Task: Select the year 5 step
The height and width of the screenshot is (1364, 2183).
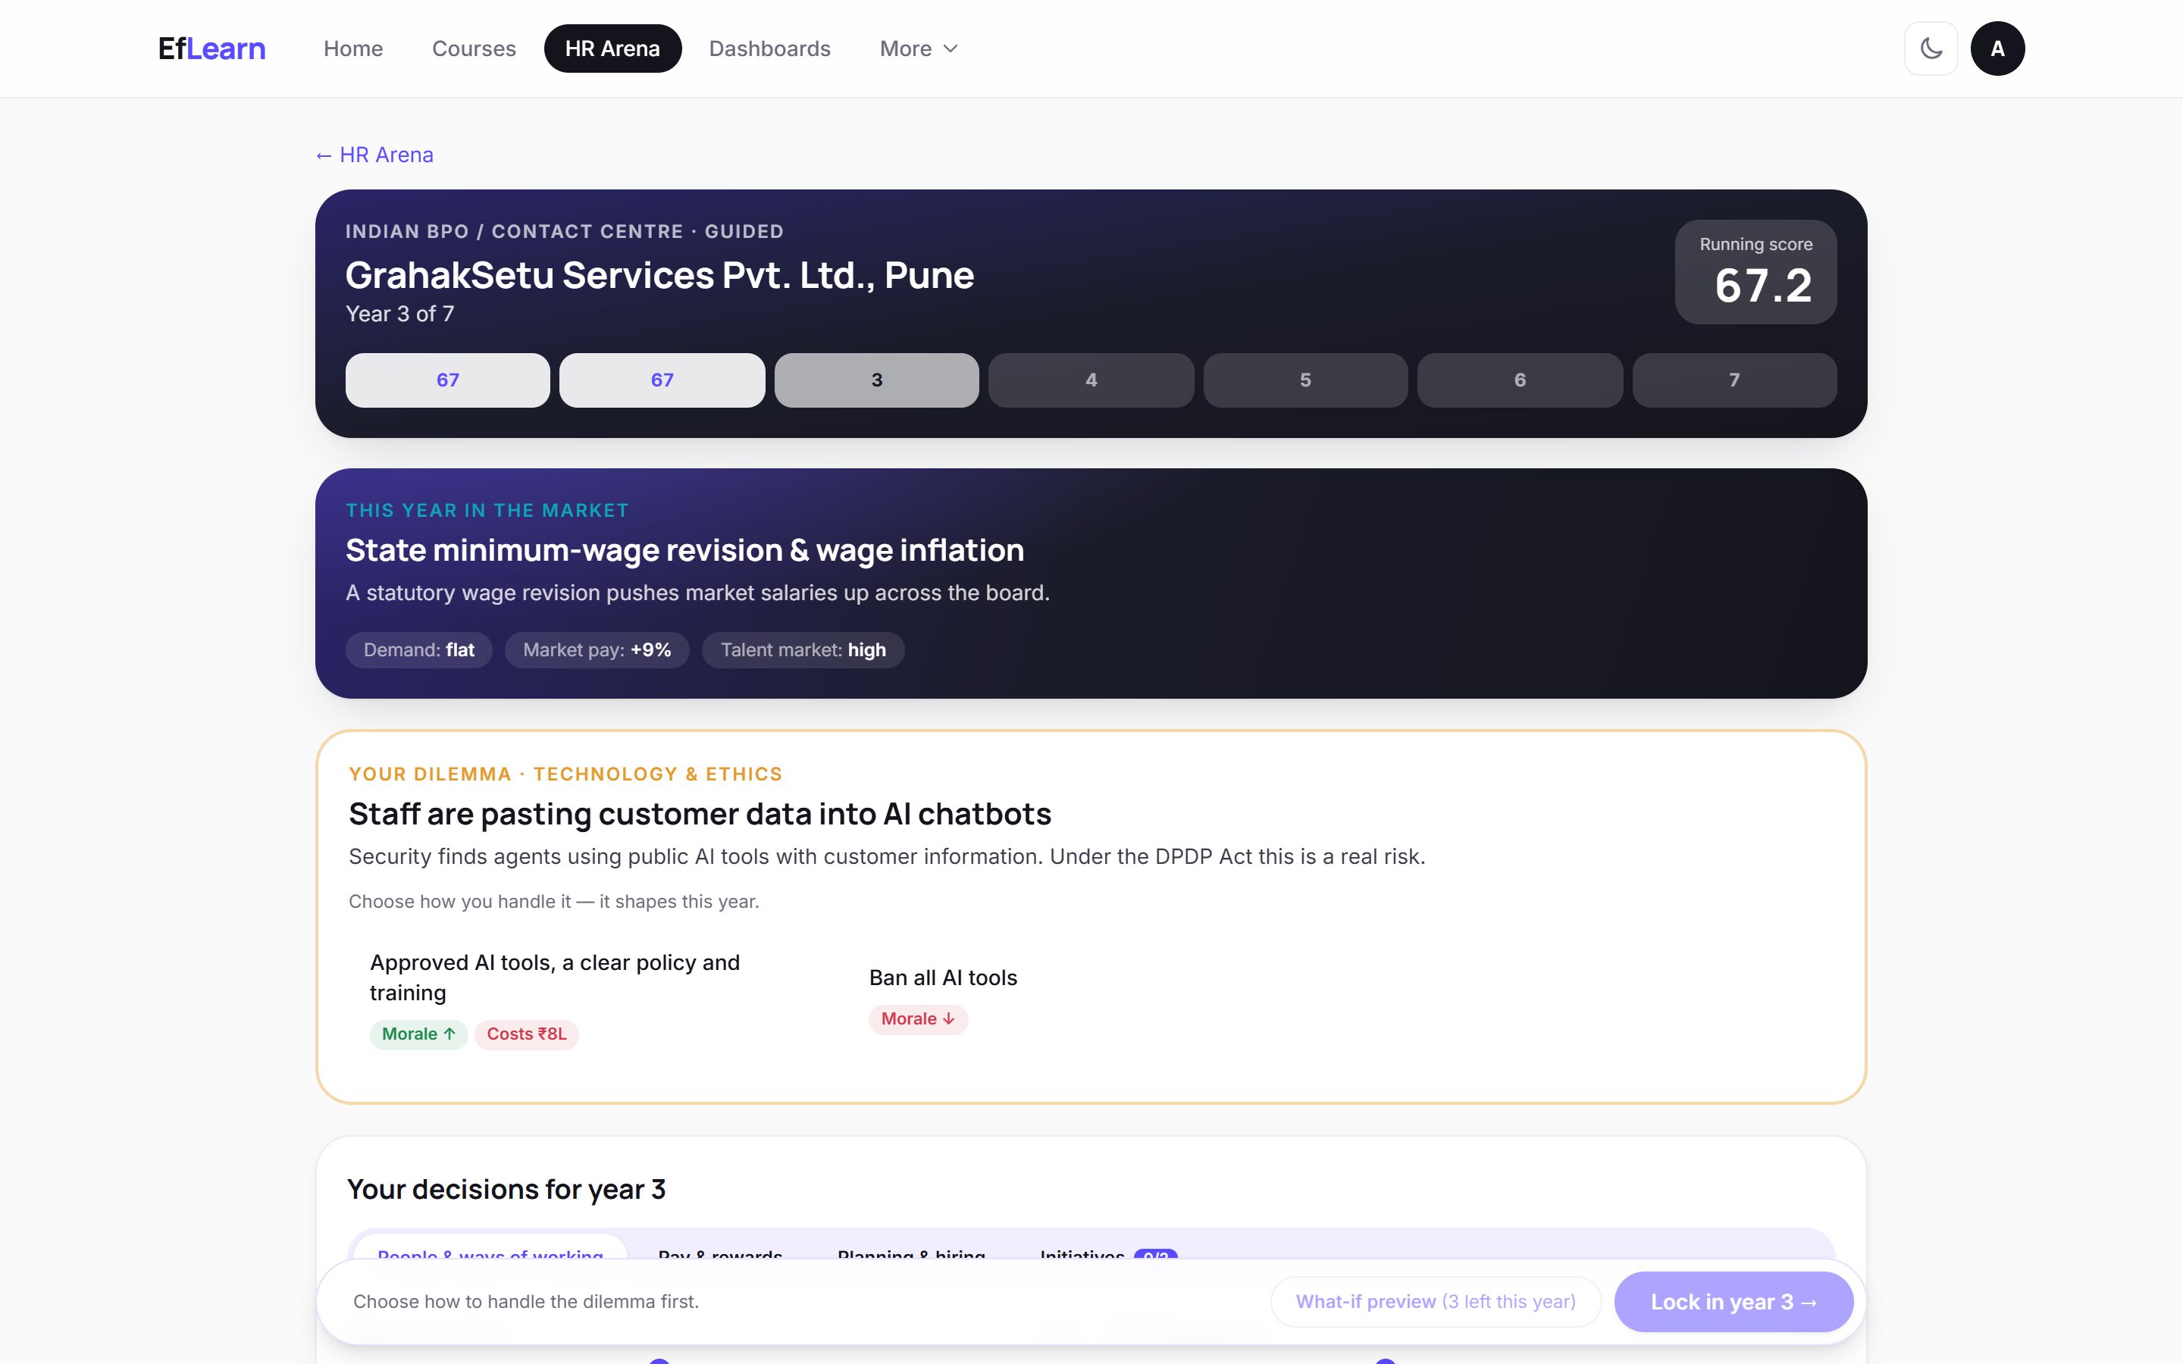Action: (1305, 380)
